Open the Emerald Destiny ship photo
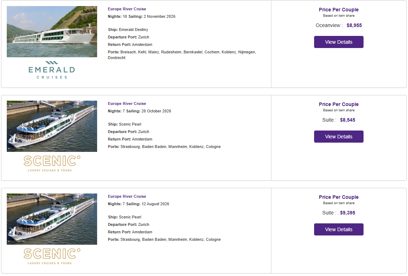The height and width of the screenshot is (276, 408). [52, 32]
